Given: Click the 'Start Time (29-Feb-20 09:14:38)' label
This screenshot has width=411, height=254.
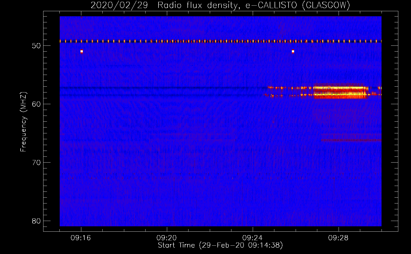Looking at the screenshot, I should point(220,245).
